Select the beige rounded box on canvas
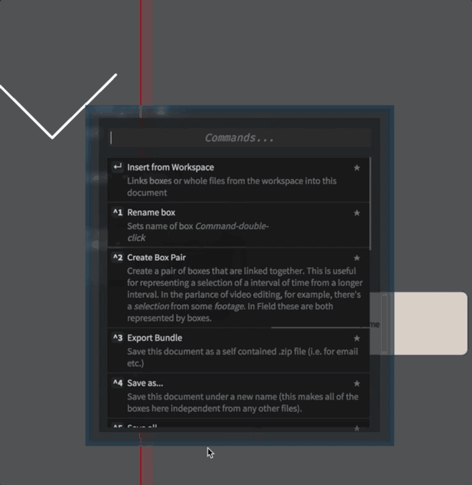This screenshot has height=485, width=472. pos(430,323)
